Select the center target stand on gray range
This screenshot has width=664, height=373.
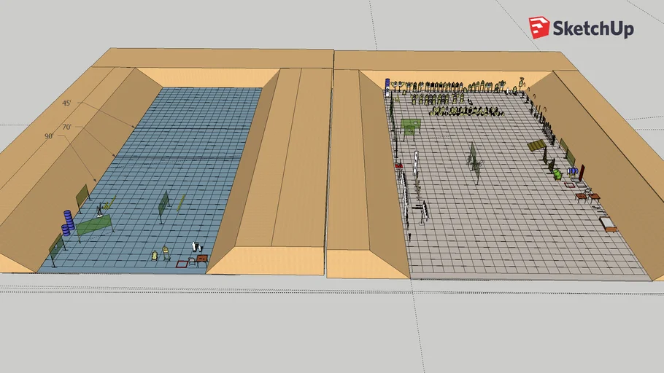[474, 162]
